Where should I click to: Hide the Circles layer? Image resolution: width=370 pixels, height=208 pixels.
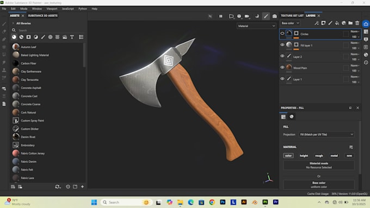click(282, 34)
